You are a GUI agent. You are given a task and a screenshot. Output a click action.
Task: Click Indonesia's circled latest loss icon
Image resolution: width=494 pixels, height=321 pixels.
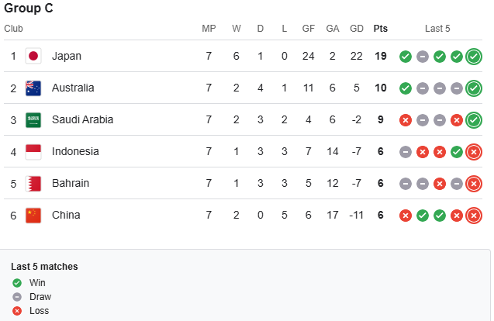(474, 151)
